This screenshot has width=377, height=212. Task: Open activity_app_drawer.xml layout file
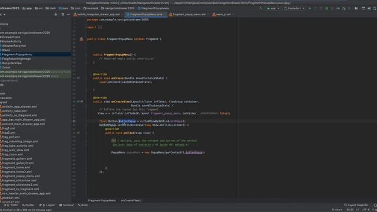[x=19, y=107]
